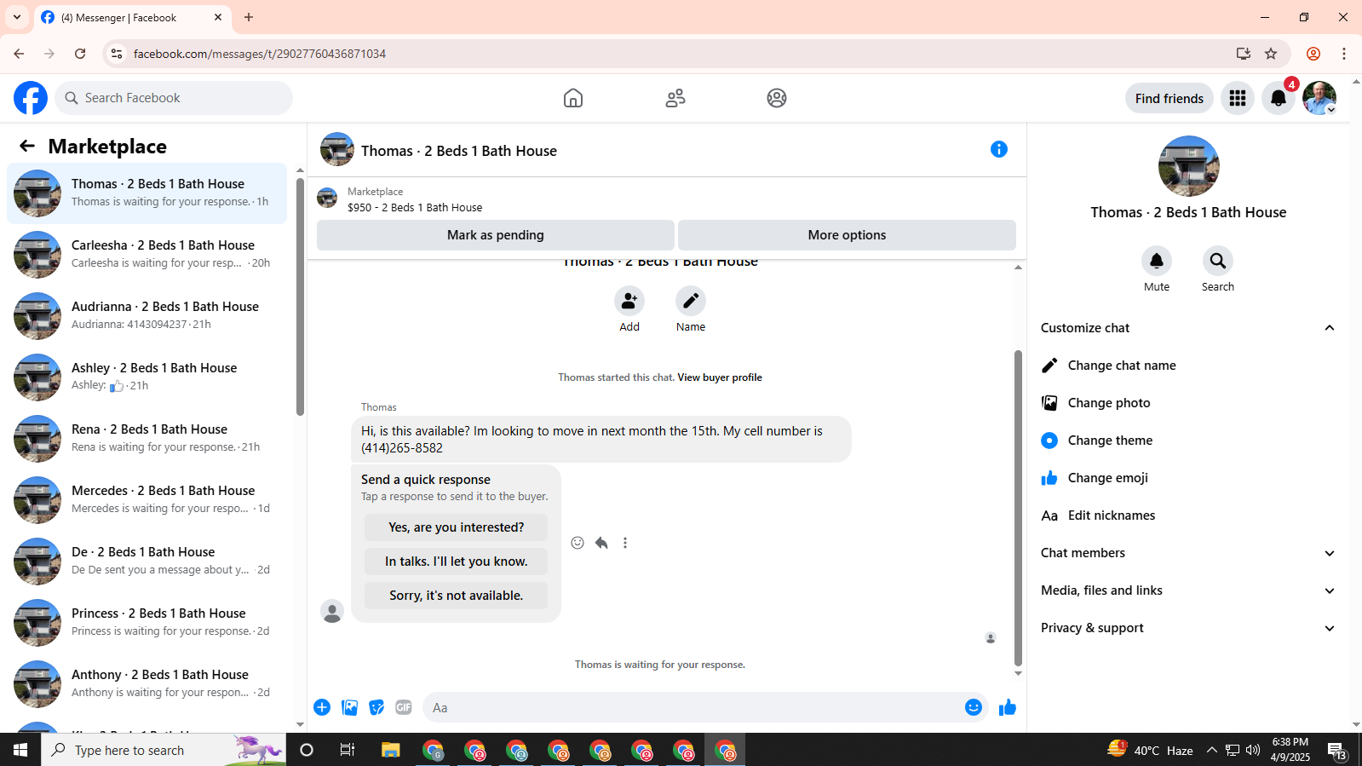
Task: Click the chat messages scrollbar
Action: 1018,508
